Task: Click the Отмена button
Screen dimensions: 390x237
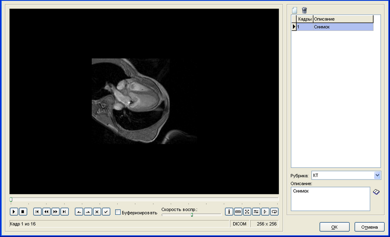Action: 369,227
